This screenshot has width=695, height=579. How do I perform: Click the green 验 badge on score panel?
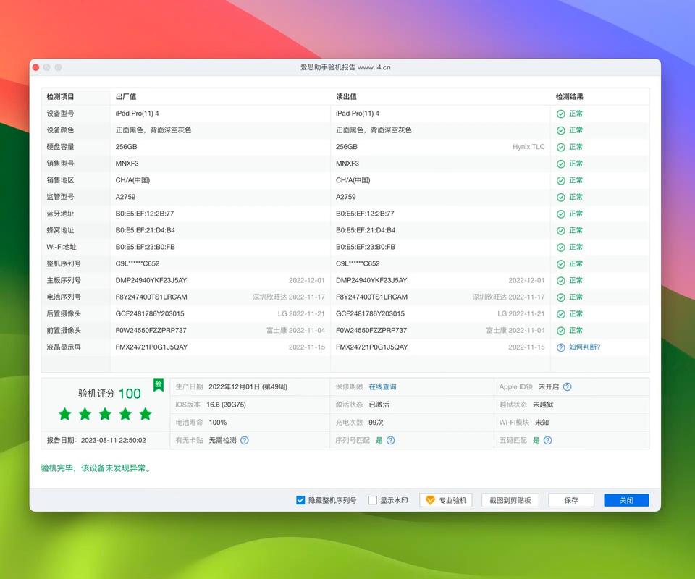[x=158, y=385]
